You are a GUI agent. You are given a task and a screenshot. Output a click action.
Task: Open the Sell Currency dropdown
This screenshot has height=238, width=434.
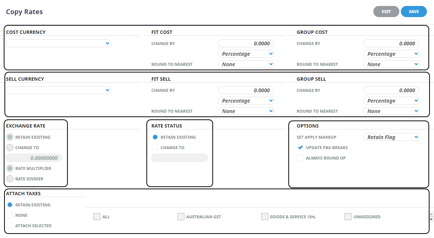tap(58, 90)
